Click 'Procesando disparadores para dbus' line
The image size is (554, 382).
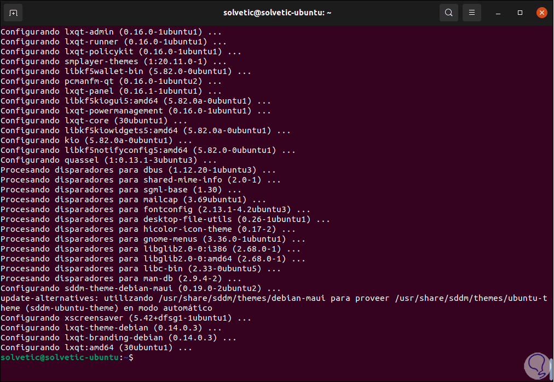[138, 170]
